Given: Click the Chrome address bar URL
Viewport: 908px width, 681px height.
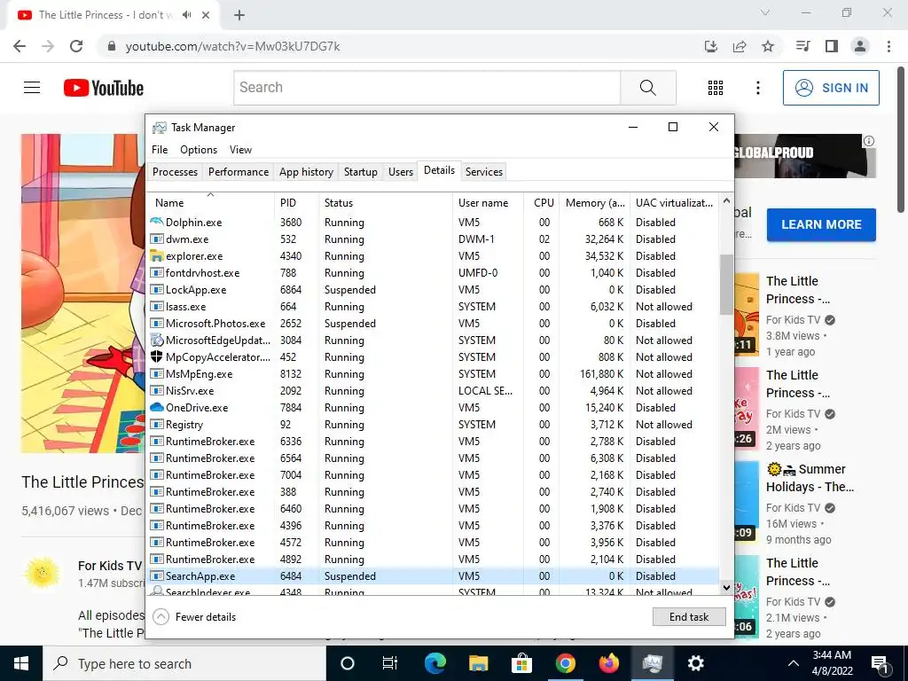Looking at the screenshot, I should 233,46.
